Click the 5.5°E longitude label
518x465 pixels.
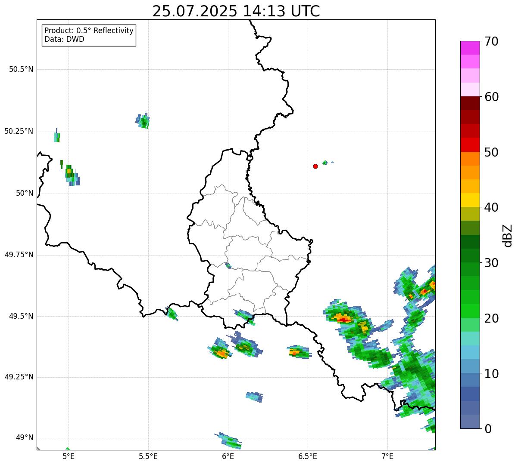(148, 456)
